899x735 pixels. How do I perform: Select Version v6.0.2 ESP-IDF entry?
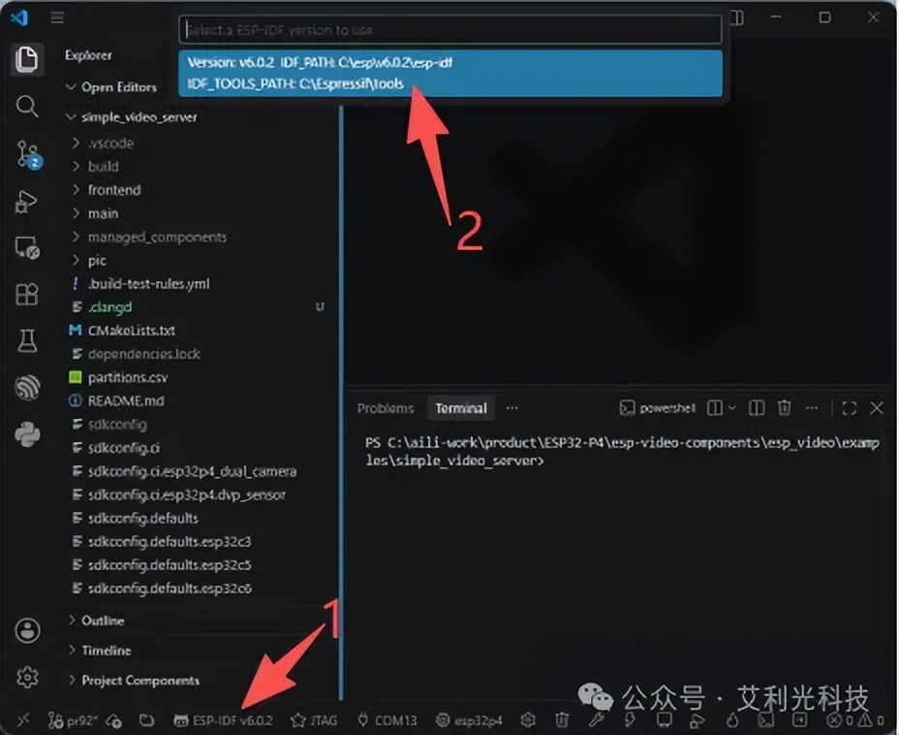(450, 73)
